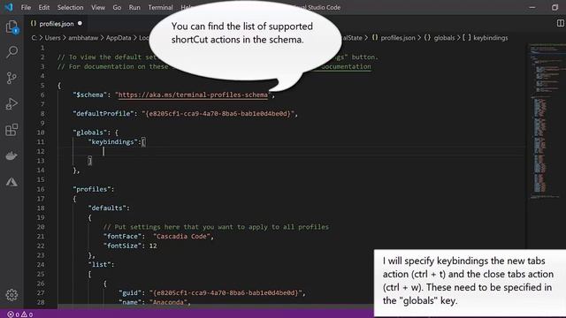The height and width of the screenshot is (318, 566).
Task: Open the Manage gear icon
Action: [11, 295]
